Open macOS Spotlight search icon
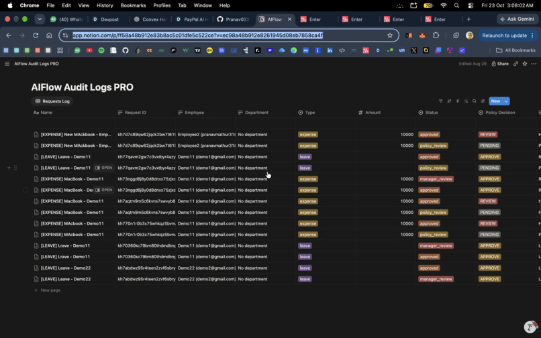 point(456,5)
